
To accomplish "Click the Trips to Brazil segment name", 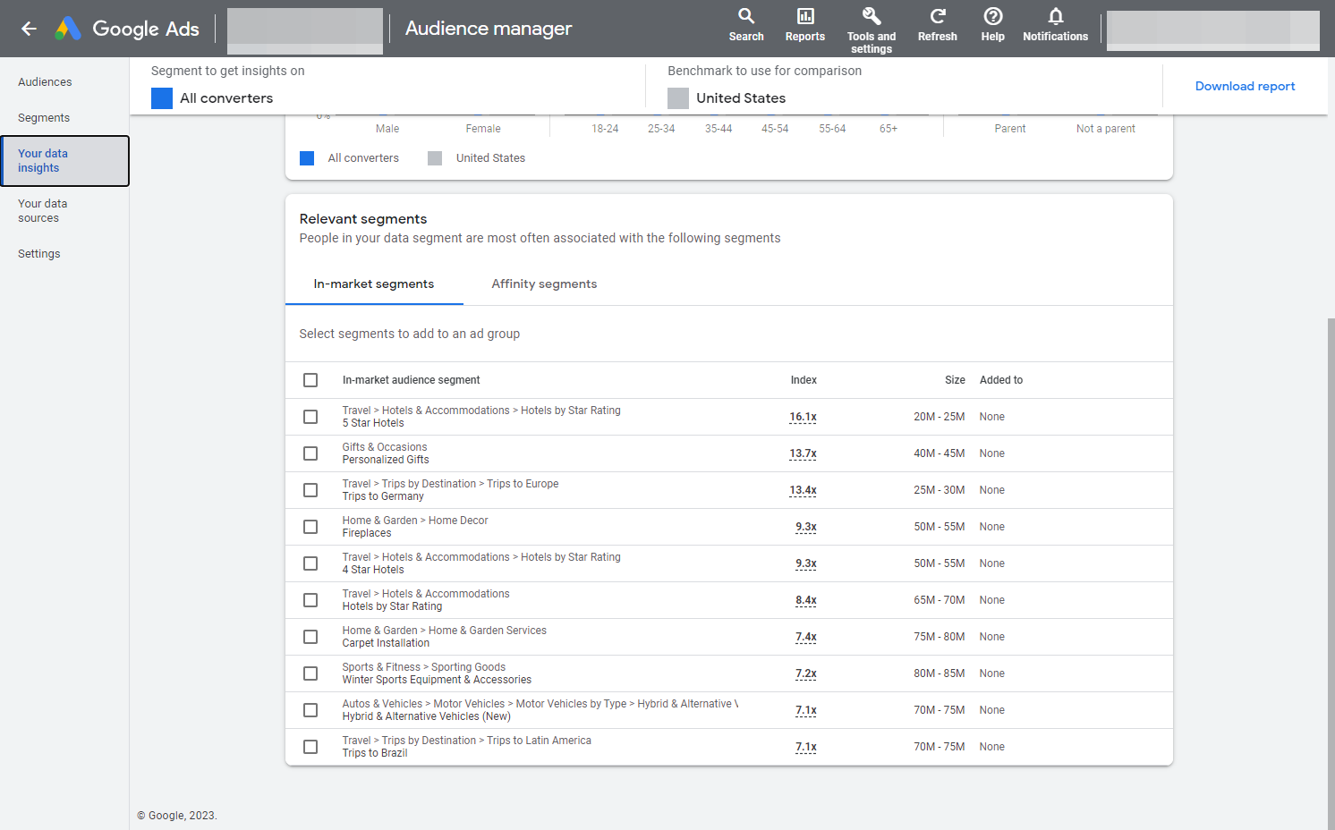I will pos(375,753).
